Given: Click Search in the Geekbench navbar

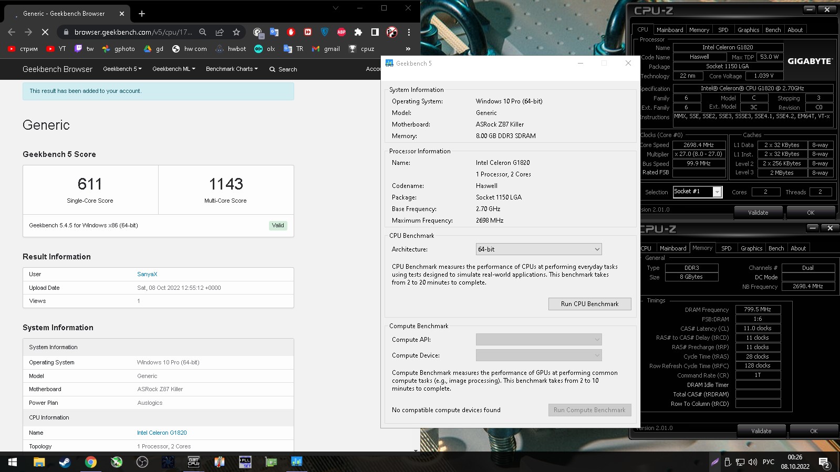Looking at the screenshot, I should click(x=283, y=69).
